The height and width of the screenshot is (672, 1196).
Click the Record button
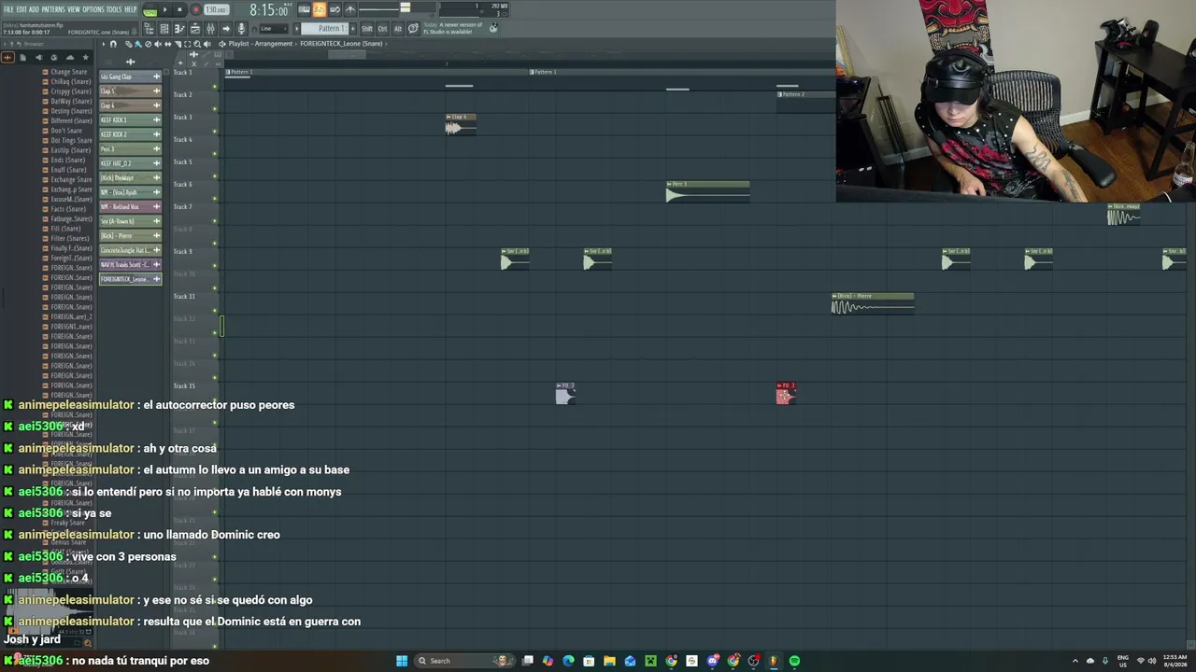(x=195, y=9)
